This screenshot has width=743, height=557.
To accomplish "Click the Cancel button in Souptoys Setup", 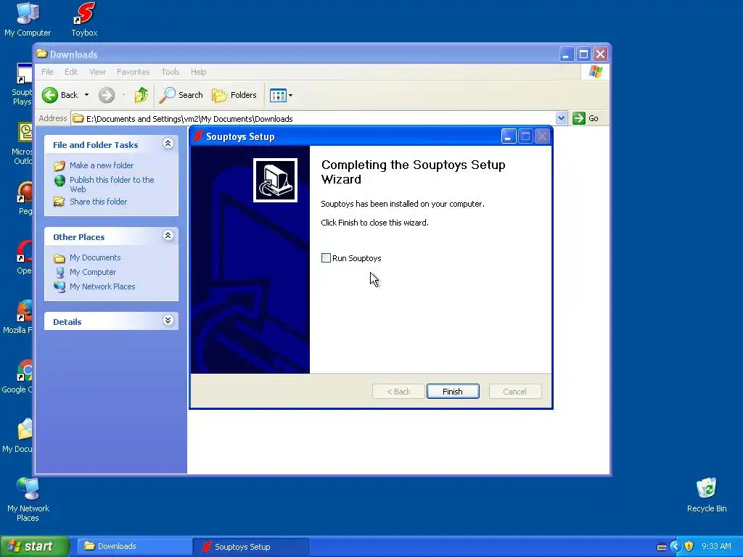I will pyautogui.click(x=514, y=392).
